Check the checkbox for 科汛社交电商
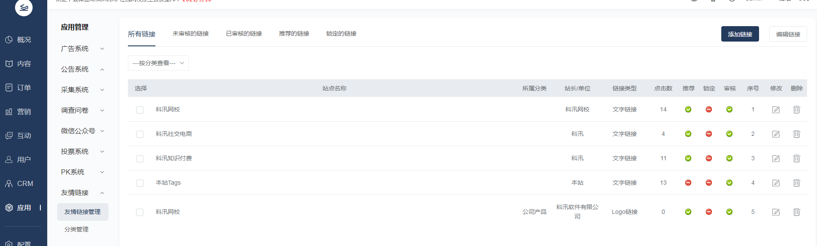This screenshot has width=817, height=246. point(140,135)
